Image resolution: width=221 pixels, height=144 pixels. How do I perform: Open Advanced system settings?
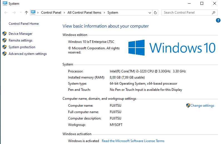pyautogui.click(x=28, y=54)
